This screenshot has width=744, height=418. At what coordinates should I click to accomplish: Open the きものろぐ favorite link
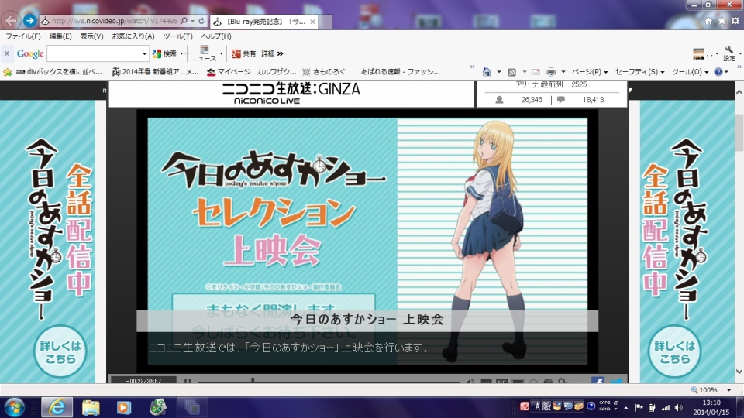point(324,71)
